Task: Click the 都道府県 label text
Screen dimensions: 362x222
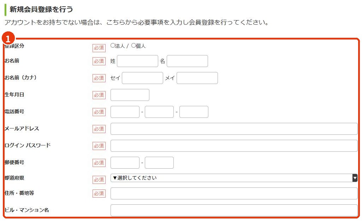Action: tap(14, 178)
